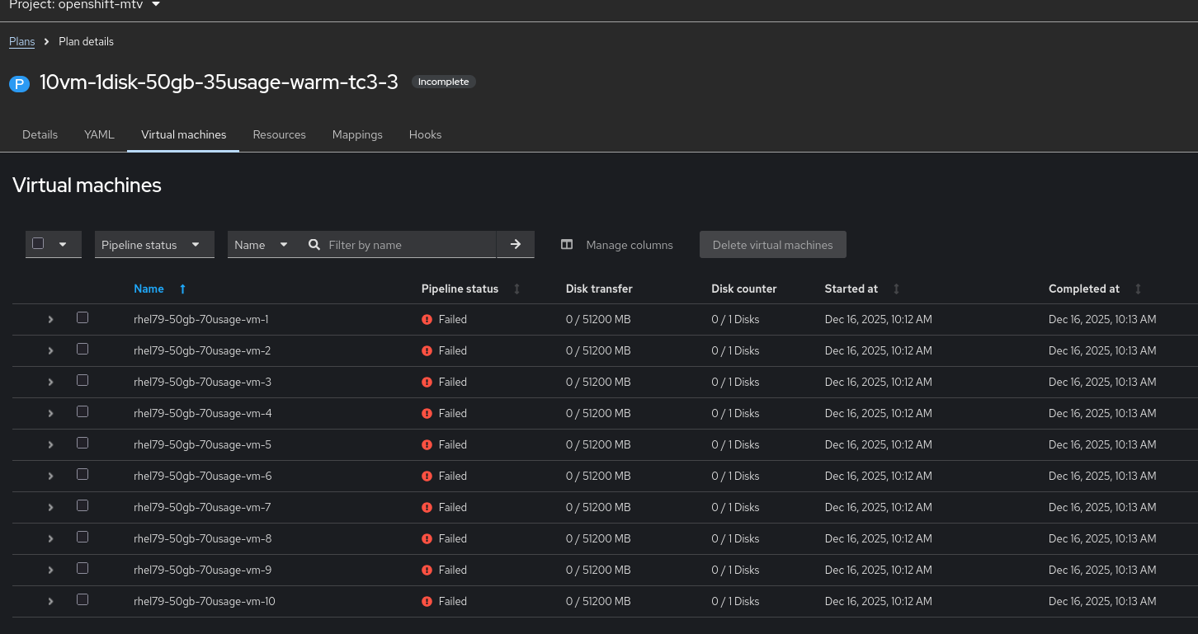Image resolution: width=1198 pixels, height=634 pixels.
Task: Sort by Completed at column icon
Action: (x=1138, y=289)
